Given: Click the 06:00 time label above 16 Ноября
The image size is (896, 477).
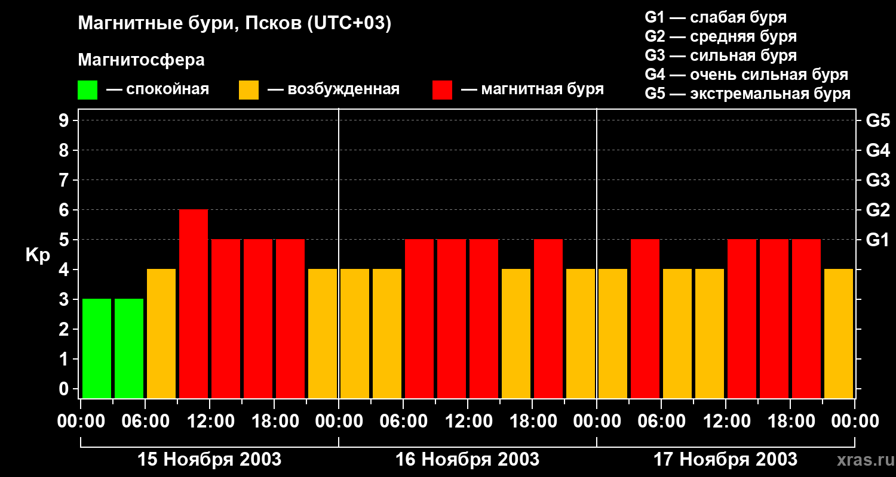Looking at the screenshot, I should 403,421.
